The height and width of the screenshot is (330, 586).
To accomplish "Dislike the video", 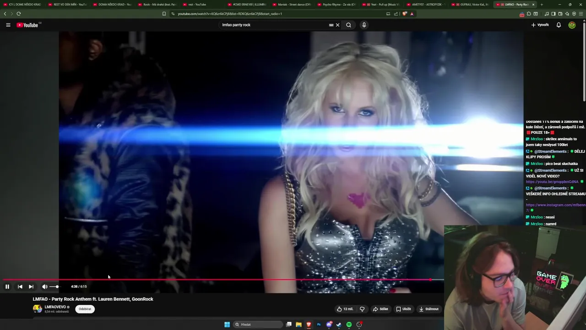I will 362,309.
